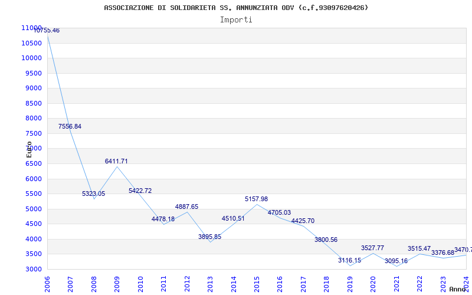Click the 9500 y-axis label
This screenshot has width=472, height=295.
click(33, 73)
